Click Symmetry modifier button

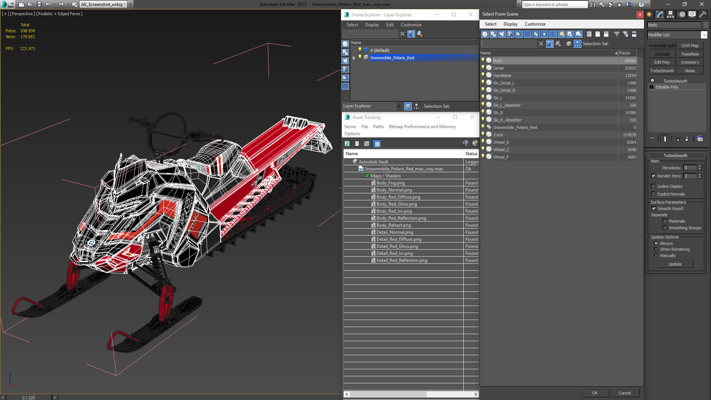690,62
